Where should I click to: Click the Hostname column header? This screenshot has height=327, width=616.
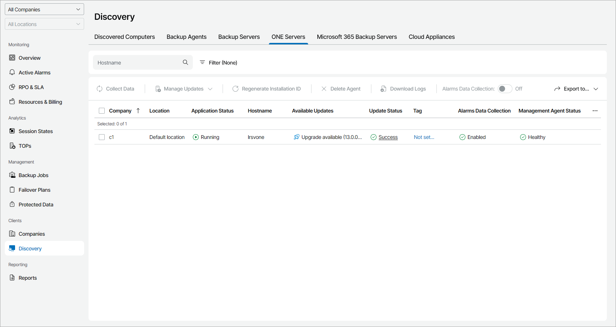[x=260, y=111]
